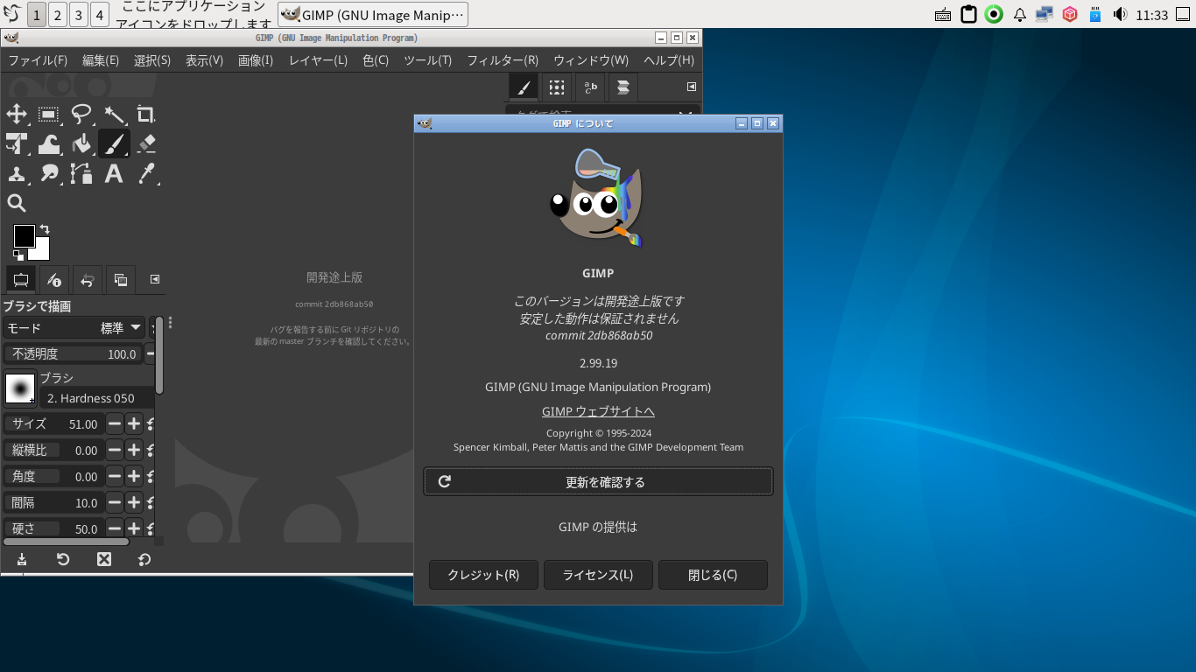Image resolution: width=1196 pixels, height=672 pixels.
Task: Open the tool options dock menu arrow
Action: click(155, 279)
